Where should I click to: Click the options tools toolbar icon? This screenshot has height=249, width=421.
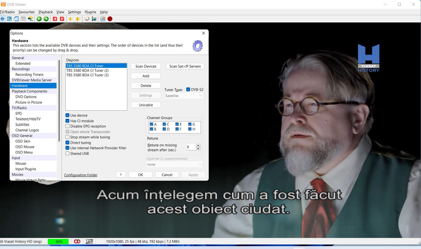[103, 19]
